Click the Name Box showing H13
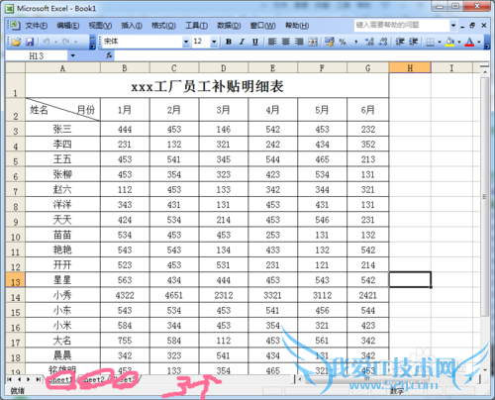 pyautogui.click(x=37, y=55)
